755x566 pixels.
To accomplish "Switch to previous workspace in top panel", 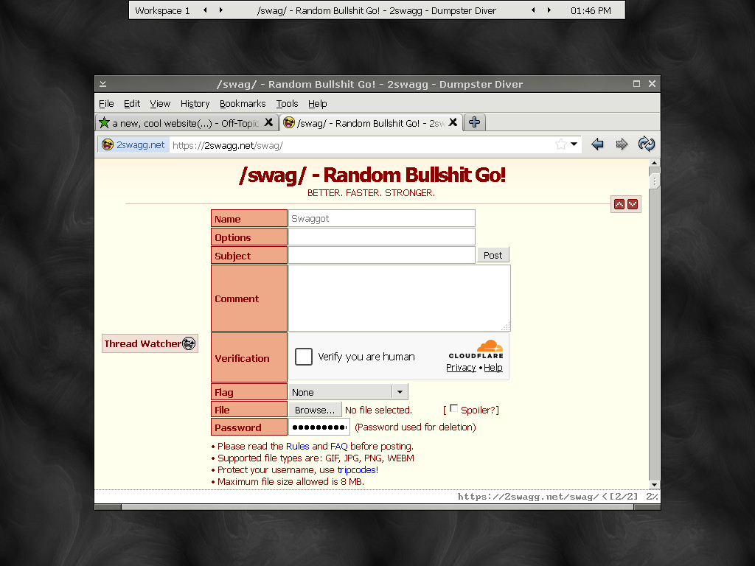I will click(x=205, y=10).
